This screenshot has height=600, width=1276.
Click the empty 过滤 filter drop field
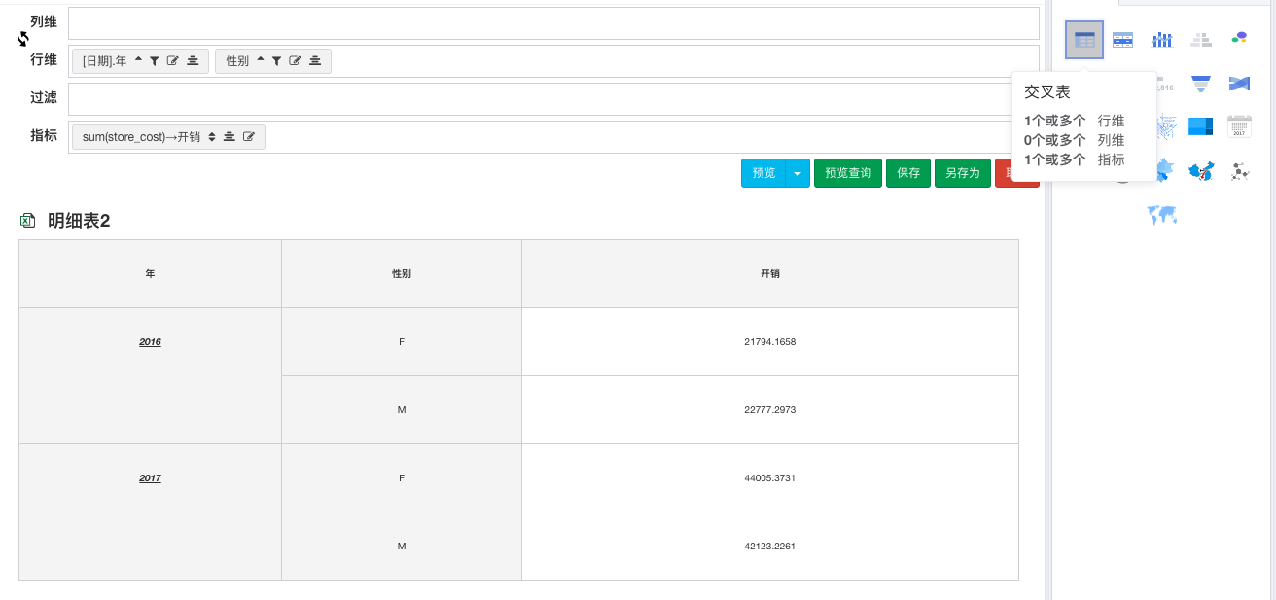click(x=553, y=99)
